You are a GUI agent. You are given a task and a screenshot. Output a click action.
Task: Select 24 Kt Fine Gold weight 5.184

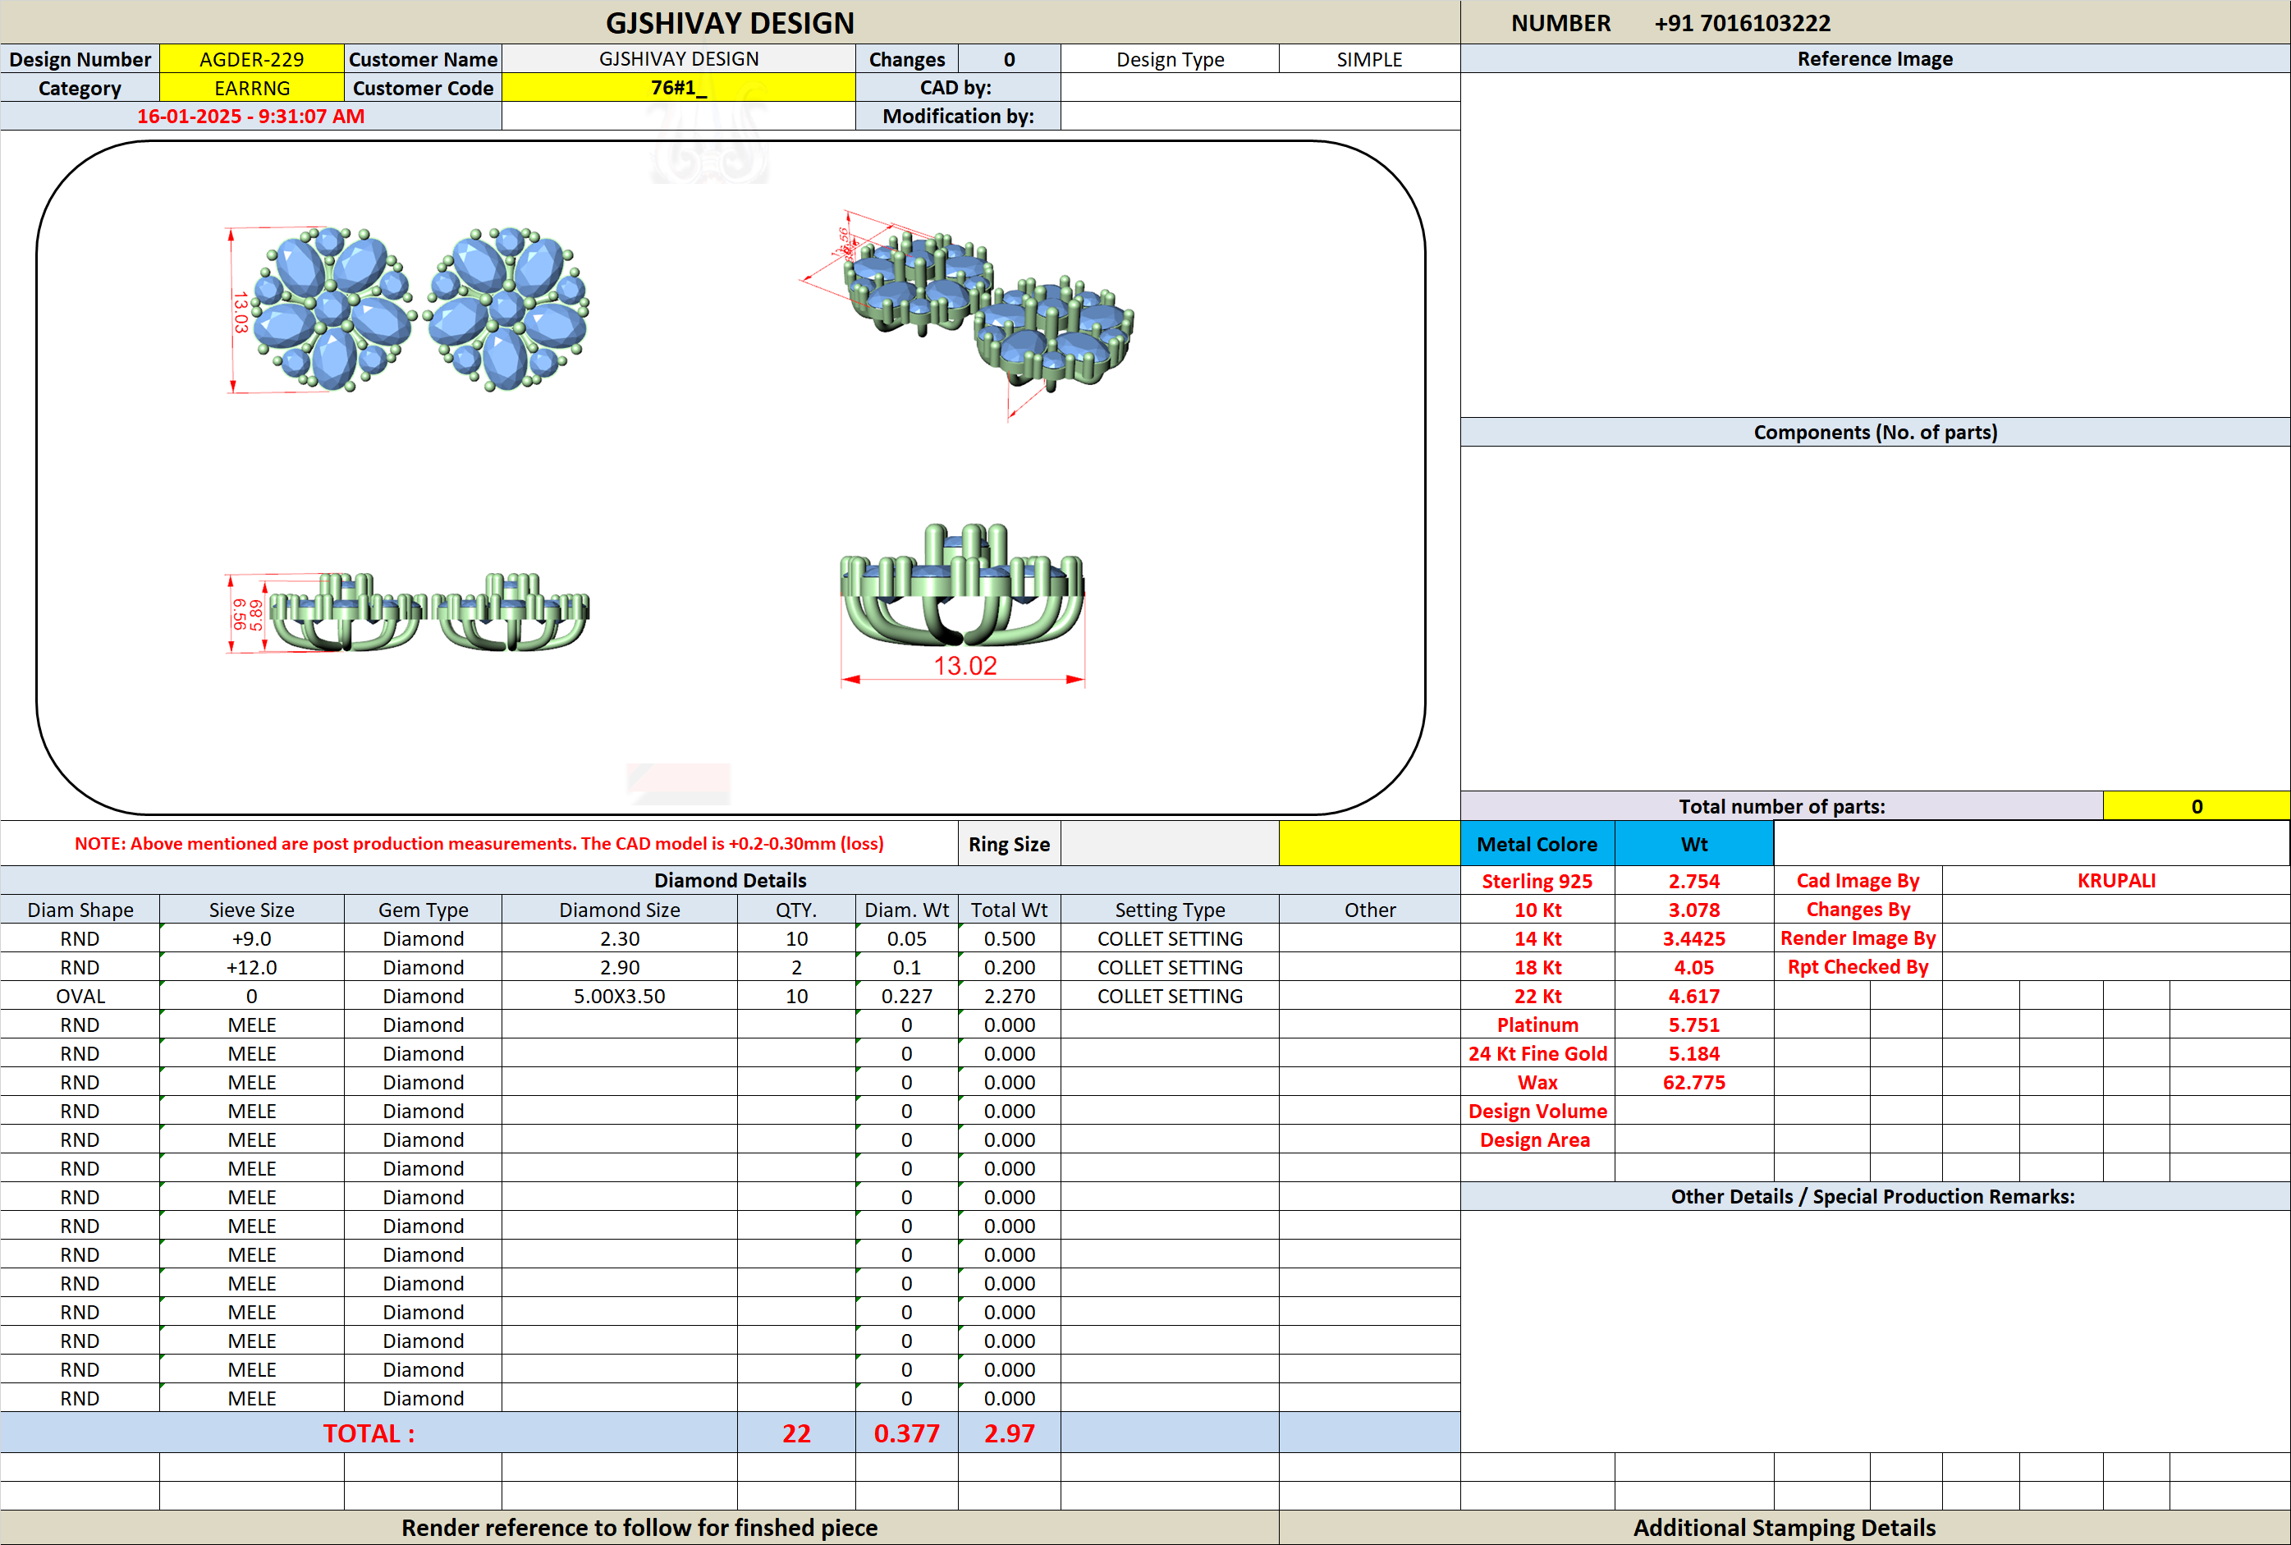tap(1693, 1053)
